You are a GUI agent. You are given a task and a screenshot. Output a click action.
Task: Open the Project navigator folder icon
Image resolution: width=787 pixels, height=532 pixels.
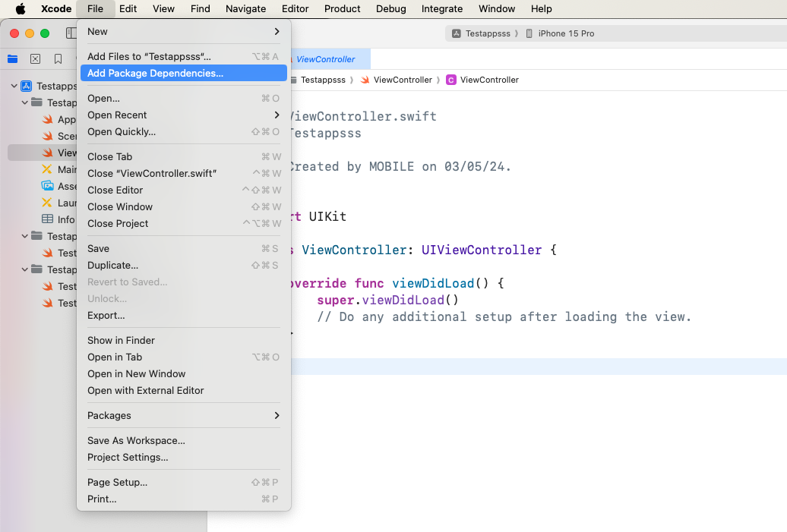(x=12, y=59)
